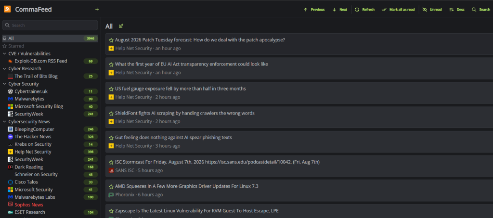Toggle the Unread-only filter

coord(432,10)
